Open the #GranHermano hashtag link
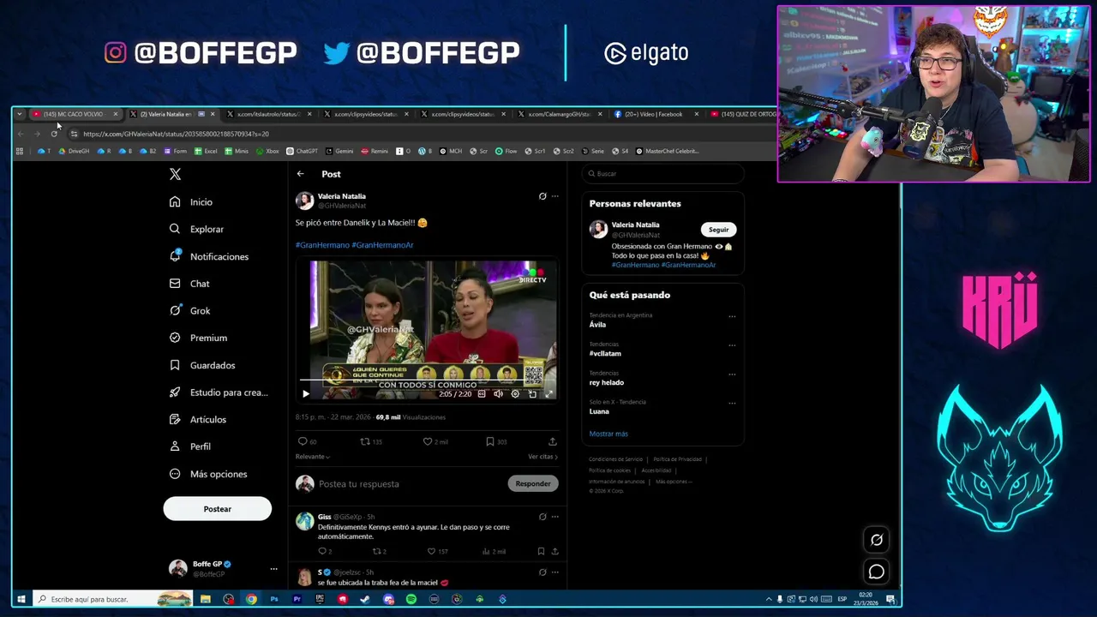Viewport: 1097px width, 617px height. pyautogui.click(x=322, y=245)
